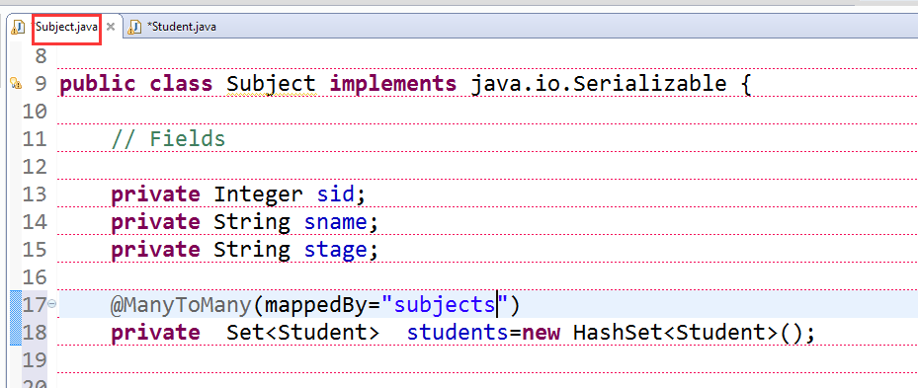Click the quick-diff change bar beside line 17
Viewport: 918px width, 388px height.
pos(16,318)
